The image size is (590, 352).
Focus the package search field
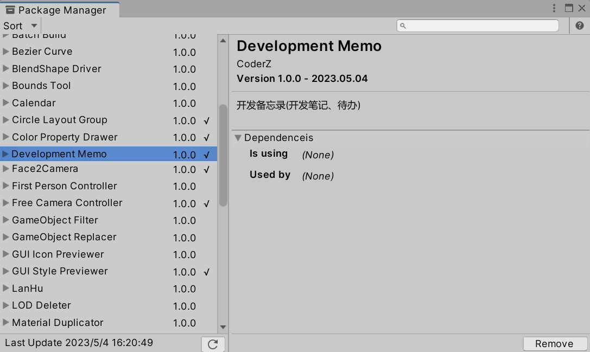tap(478, 25)
